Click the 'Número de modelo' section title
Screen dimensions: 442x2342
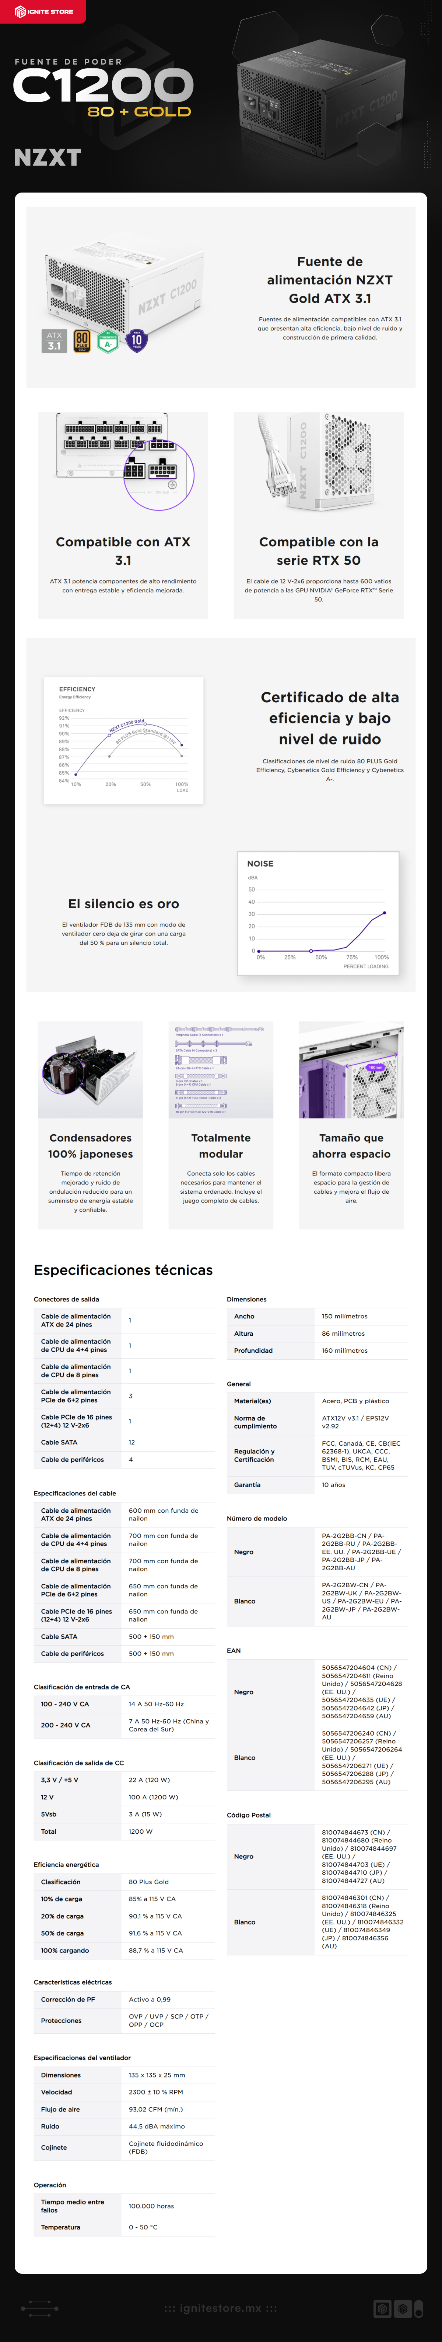click(x=257, y=1518)
